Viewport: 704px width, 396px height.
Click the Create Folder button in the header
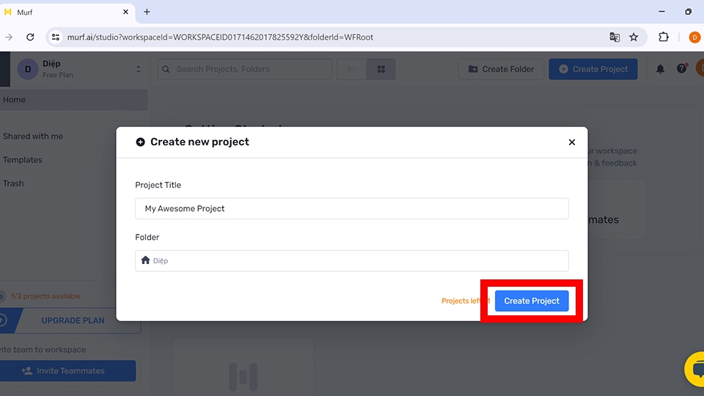tap(501, 69)
